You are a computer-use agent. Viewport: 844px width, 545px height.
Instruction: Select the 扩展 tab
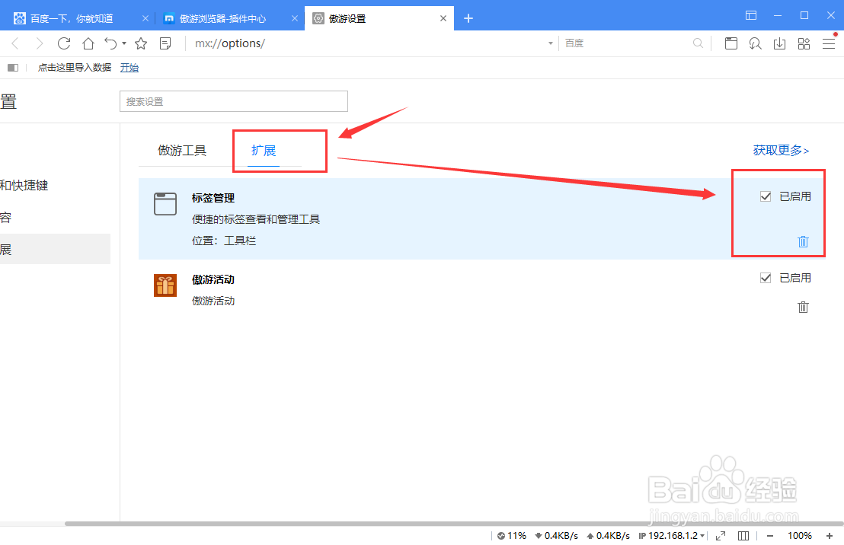point(264,151)
